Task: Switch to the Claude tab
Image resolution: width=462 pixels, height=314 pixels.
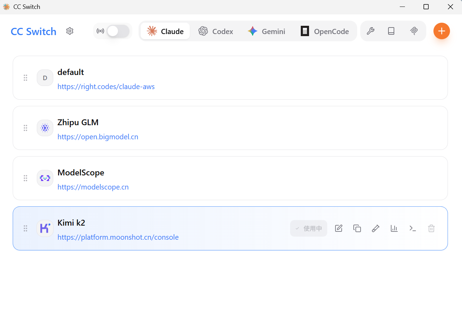Action: click(x=165, y=31)
